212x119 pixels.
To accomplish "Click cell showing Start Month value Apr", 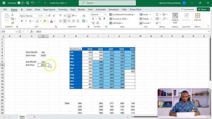I will click(x=43, y=52).
